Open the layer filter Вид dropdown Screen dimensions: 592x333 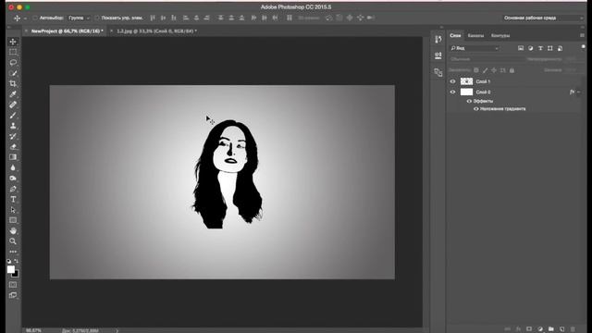tap(475, 48)
